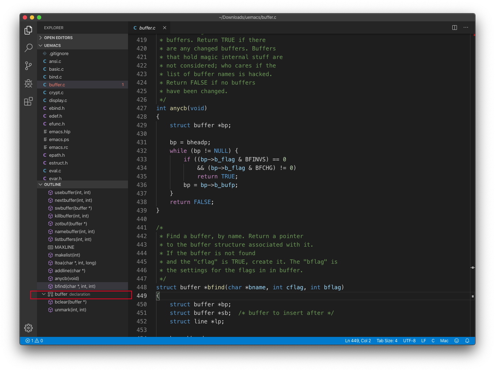Show problems via the error indicator
The image size is (495, 371).
click(x=34, y=340)
